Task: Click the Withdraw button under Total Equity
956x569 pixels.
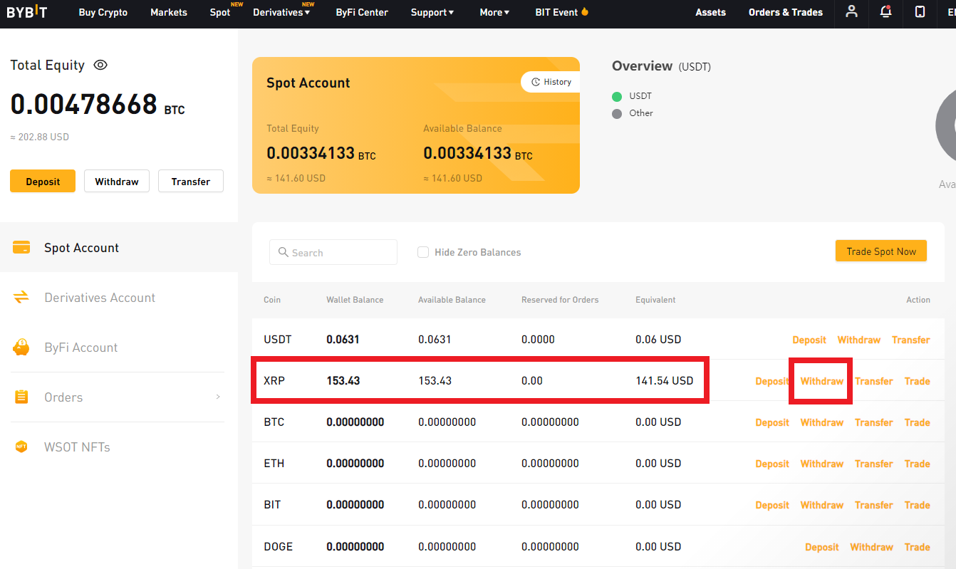Action: pyautogui.click(x=117, y=182)
